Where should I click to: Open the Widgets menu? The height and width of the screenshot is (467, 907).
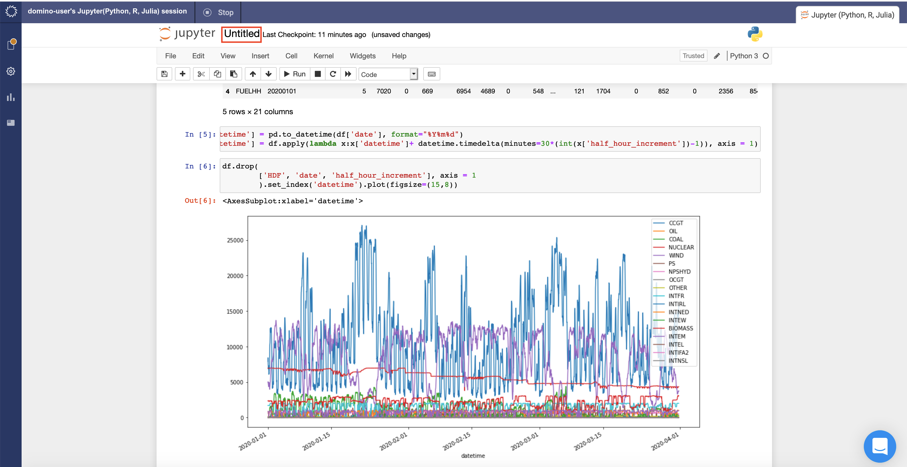coord(363,56)
